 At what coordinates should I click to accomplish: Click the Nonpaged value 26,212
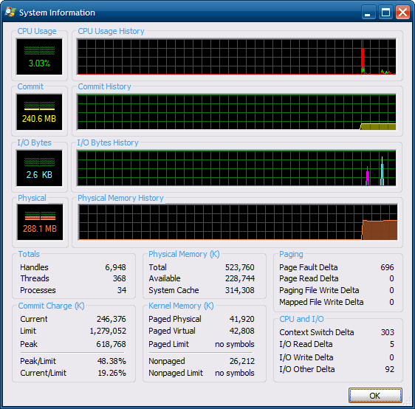point(242,361)
